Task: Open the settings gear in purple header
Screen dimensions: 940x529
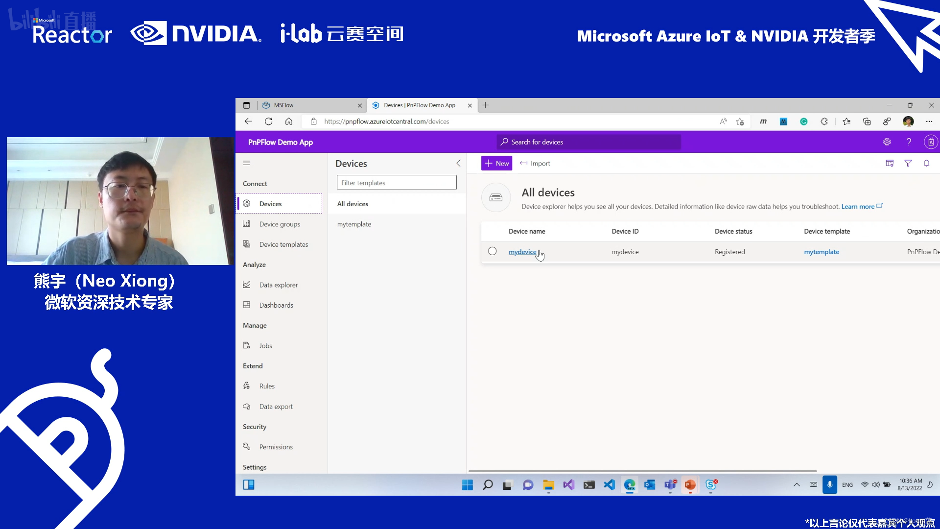Action: point(887,142)
